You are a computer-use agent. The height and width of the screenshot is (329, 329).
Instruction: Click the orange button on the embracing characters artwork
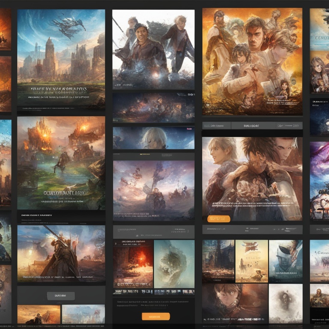pos(218,219)
